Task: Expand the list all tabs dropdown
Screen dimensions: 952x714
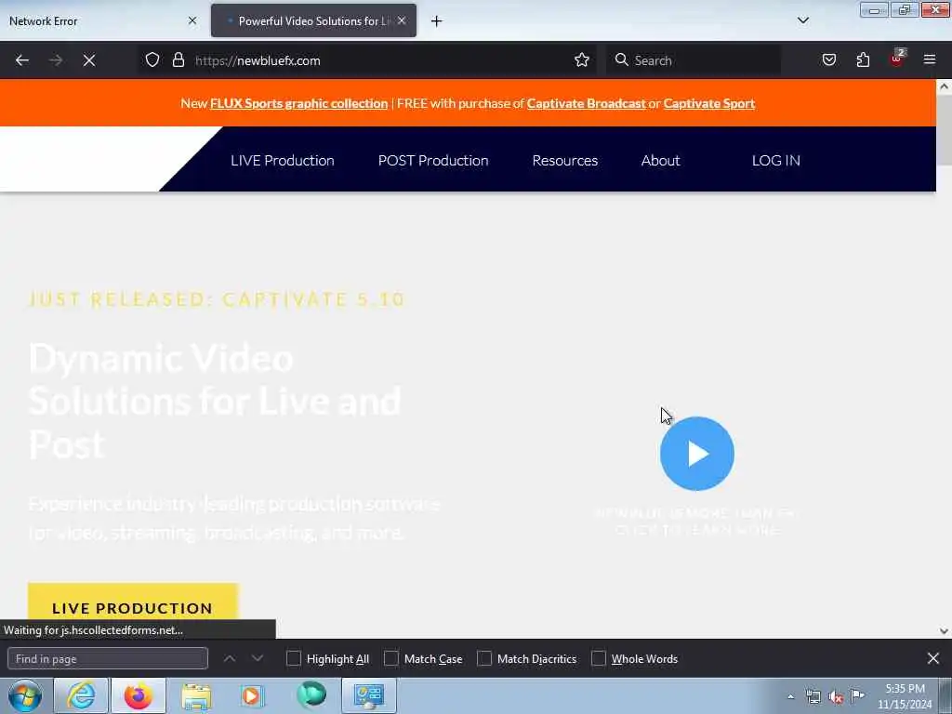Action: pos(802,20)
